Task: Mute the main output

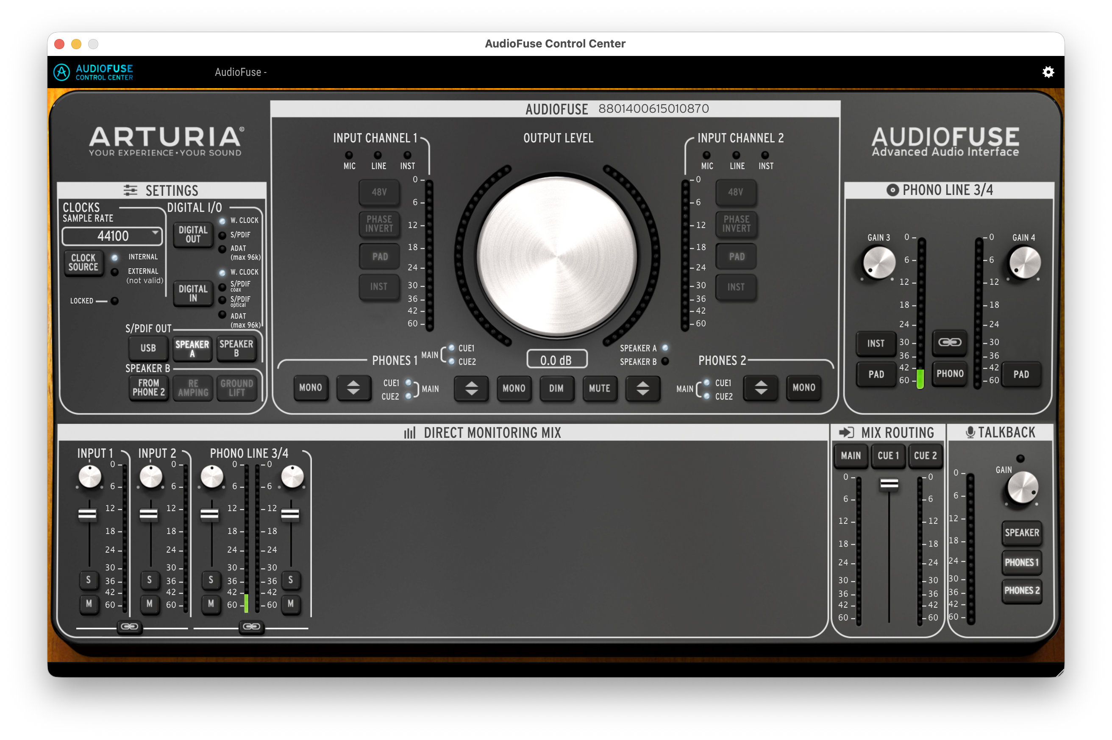Action: click(x=600, y=388)
